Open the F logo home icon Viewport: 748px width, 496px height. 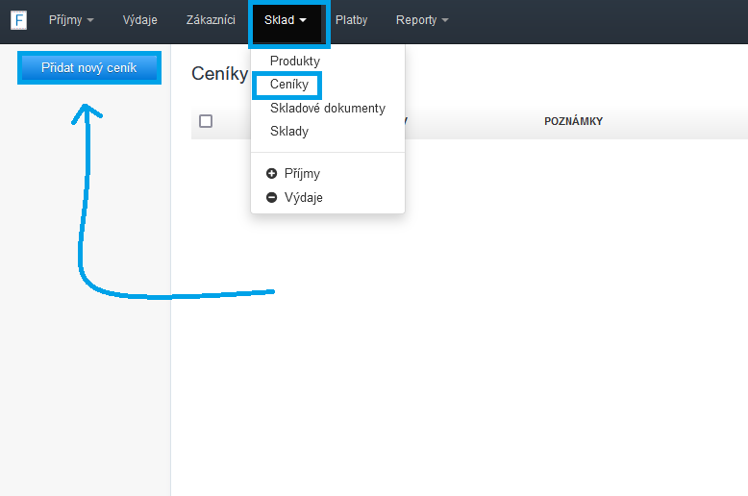[x=18, y=20]
